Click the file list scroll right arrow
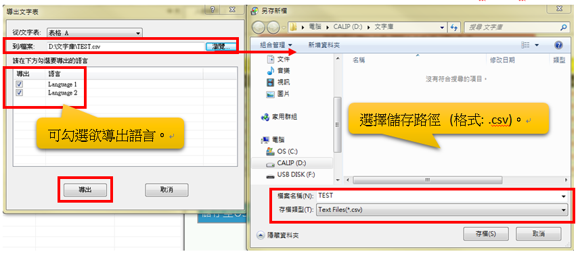The width and height of the screenshot is (580, 256). click(566, 180)
